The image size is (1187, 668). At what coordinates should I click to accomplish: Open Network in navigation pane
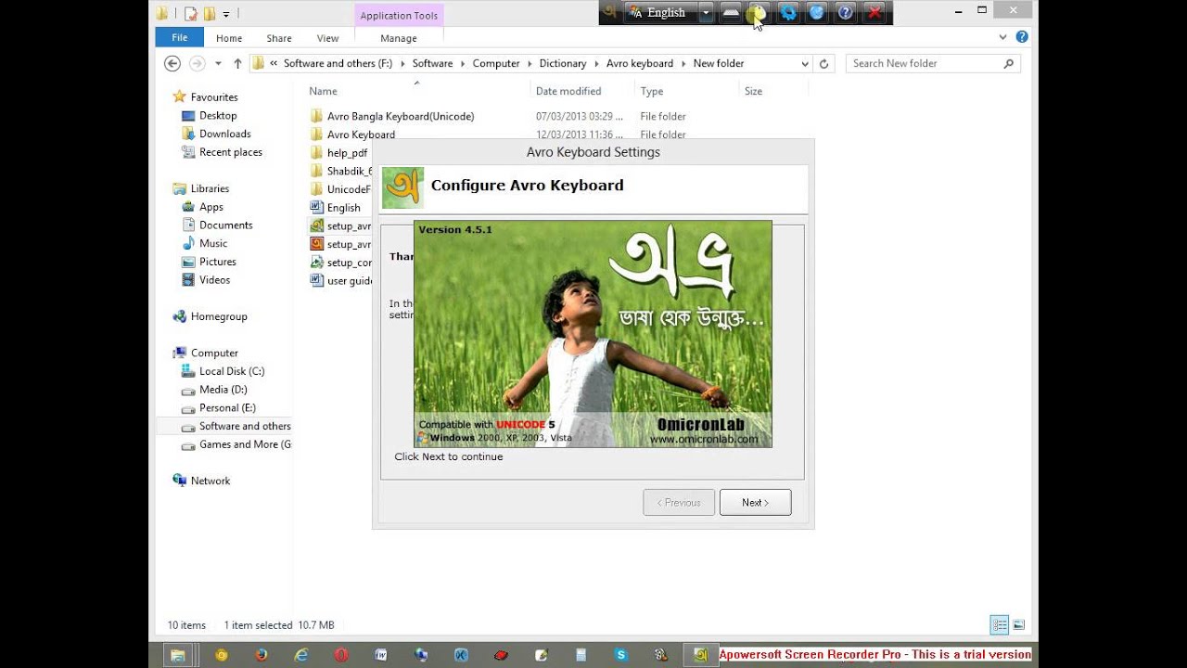tap(210, 481)
